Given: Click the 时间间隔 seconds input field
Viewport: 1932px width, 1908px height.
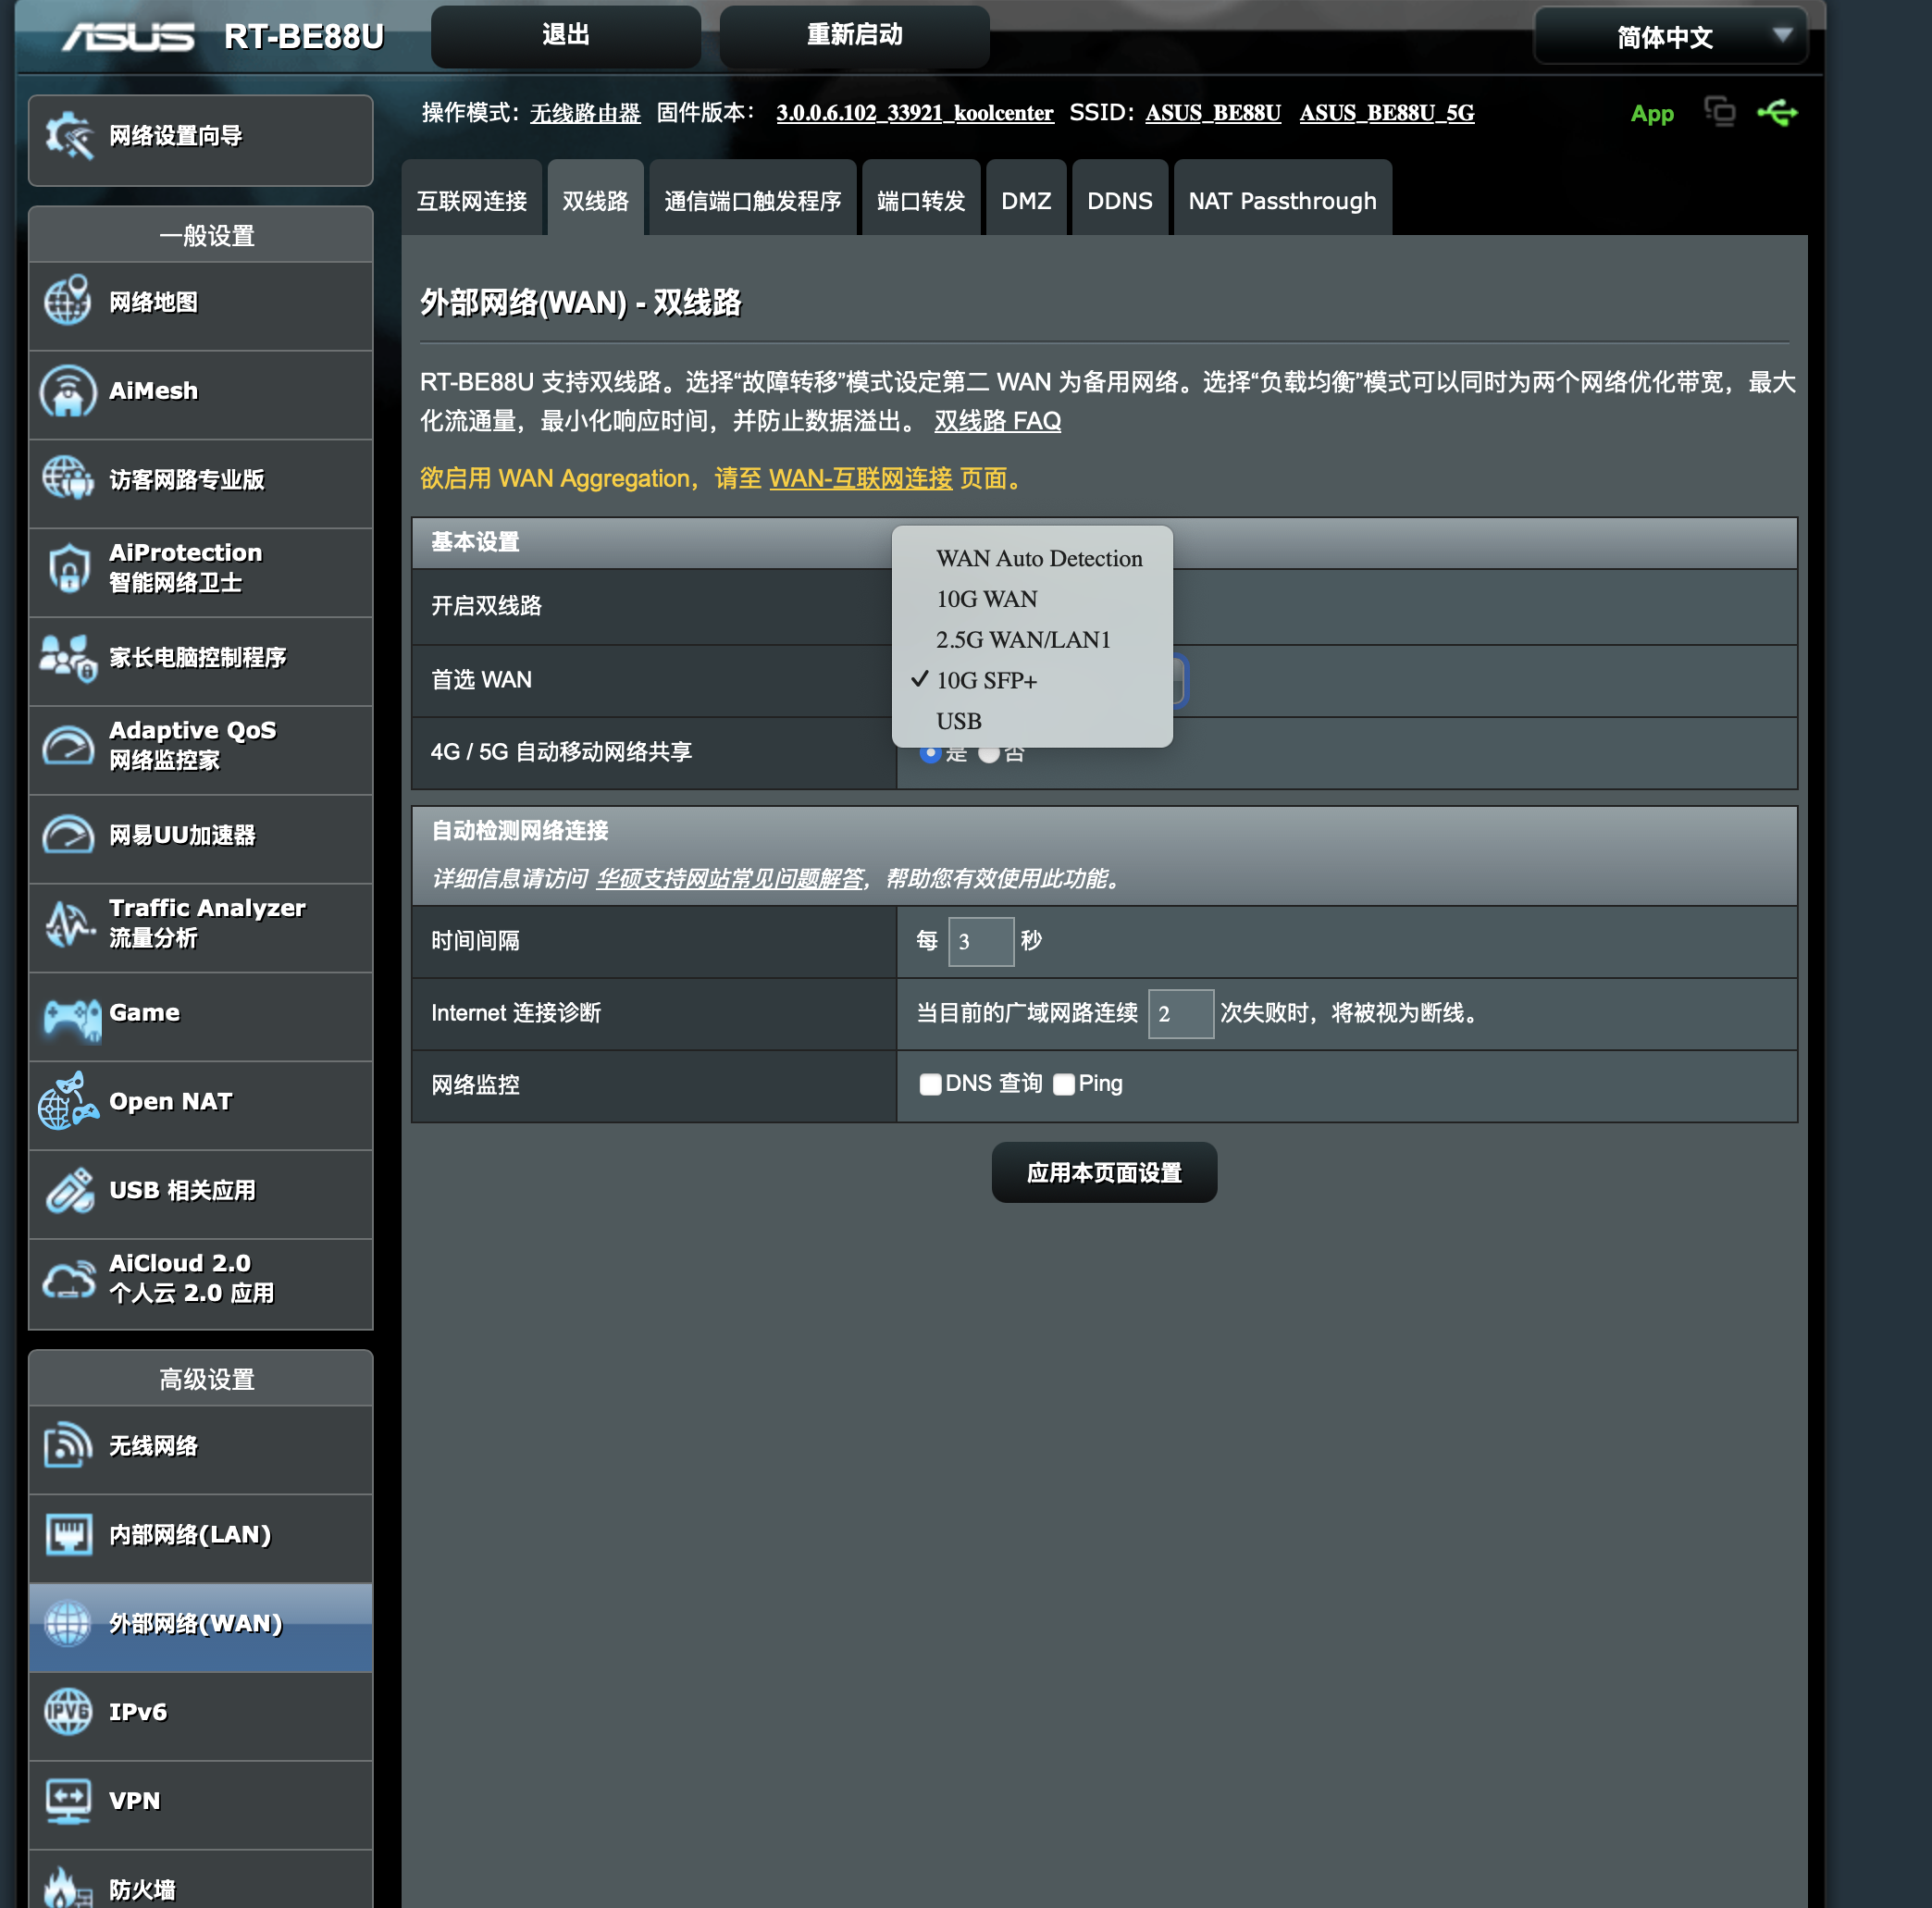Looking at the screenshot, I should (x=981, y=941).
